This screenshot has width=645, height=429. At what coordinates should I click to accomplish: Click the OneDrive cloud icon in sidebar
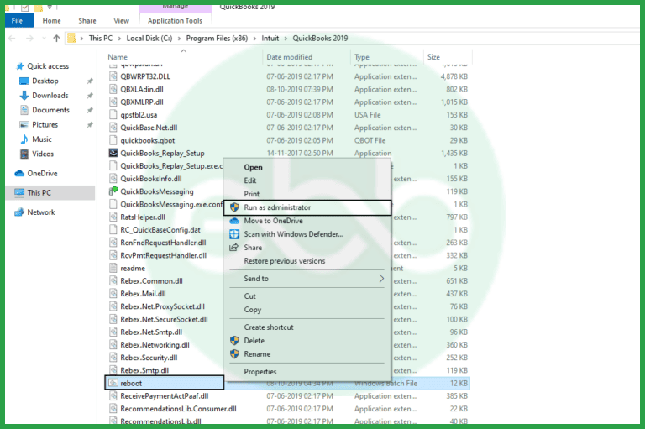(x=19, y=174)
